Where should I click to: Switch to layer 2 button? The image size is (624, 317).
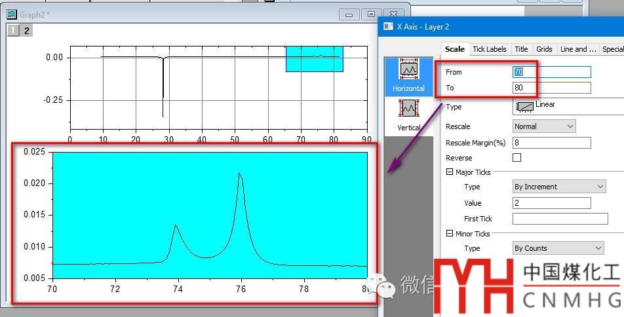(x=26, y=30)
